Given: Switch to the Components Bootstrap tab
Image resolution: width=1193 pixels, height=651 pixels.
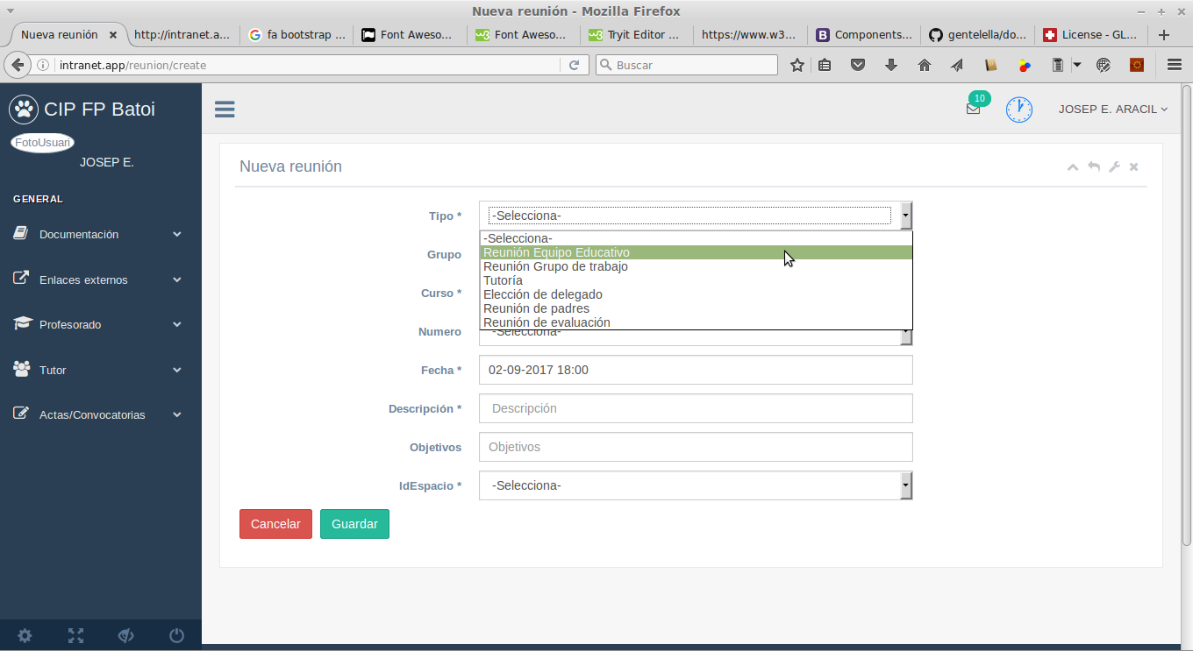Looking at the screenshot, I should coord(864,35).
